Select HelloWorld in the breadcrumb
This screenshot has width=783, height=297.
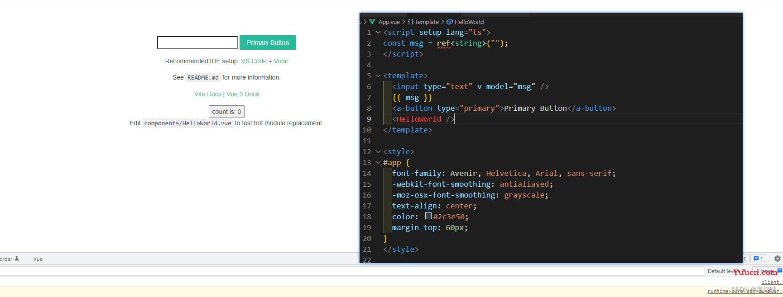469,22
